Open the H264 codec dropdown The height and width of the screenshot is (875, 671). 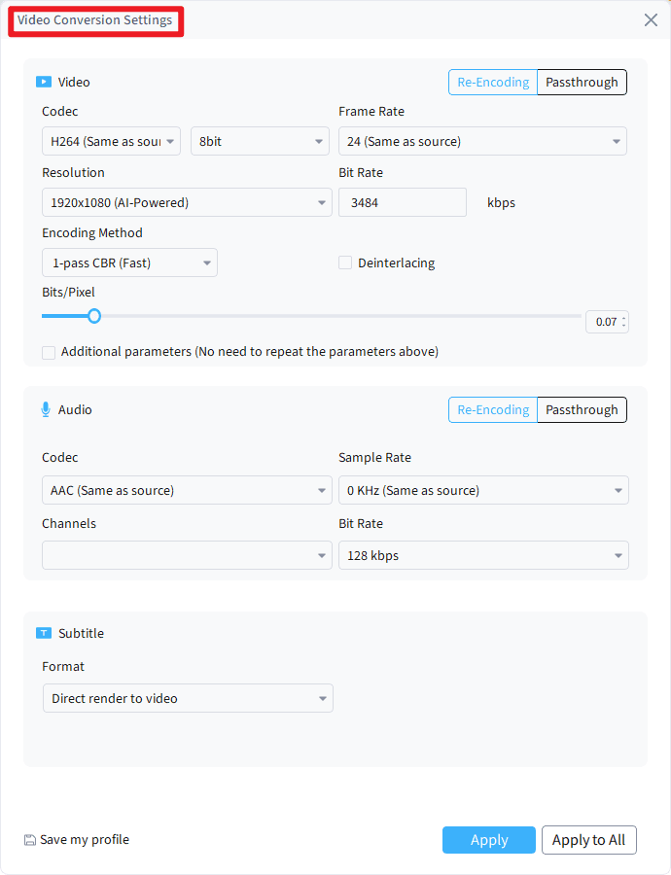[x=110, y=140]
